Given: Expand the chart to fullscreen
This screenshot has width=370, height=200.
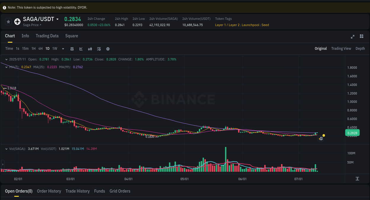Looking at the screenshot, I should click(x=352, y=37).
